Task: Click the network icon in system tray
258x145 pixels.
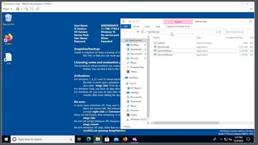Action: 226,139
